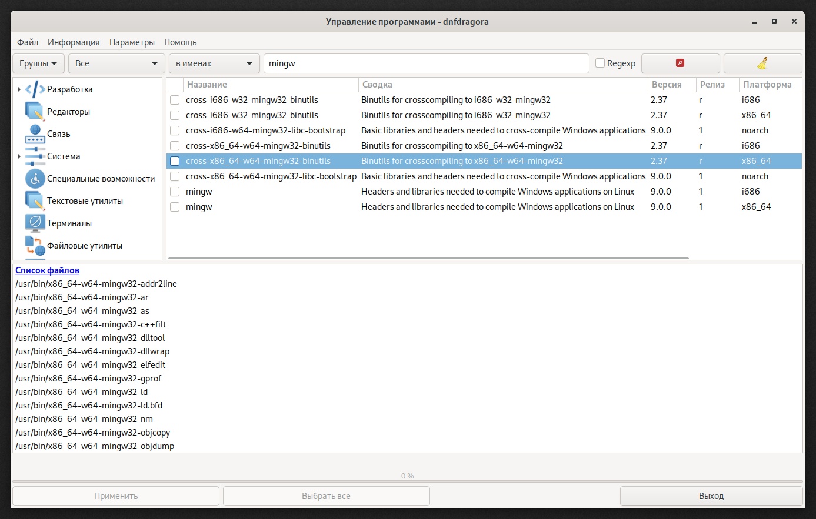816x519 pixels.
Task: Click the Специальные возможности accessibility icon
Action: click(x=35, y=179)
